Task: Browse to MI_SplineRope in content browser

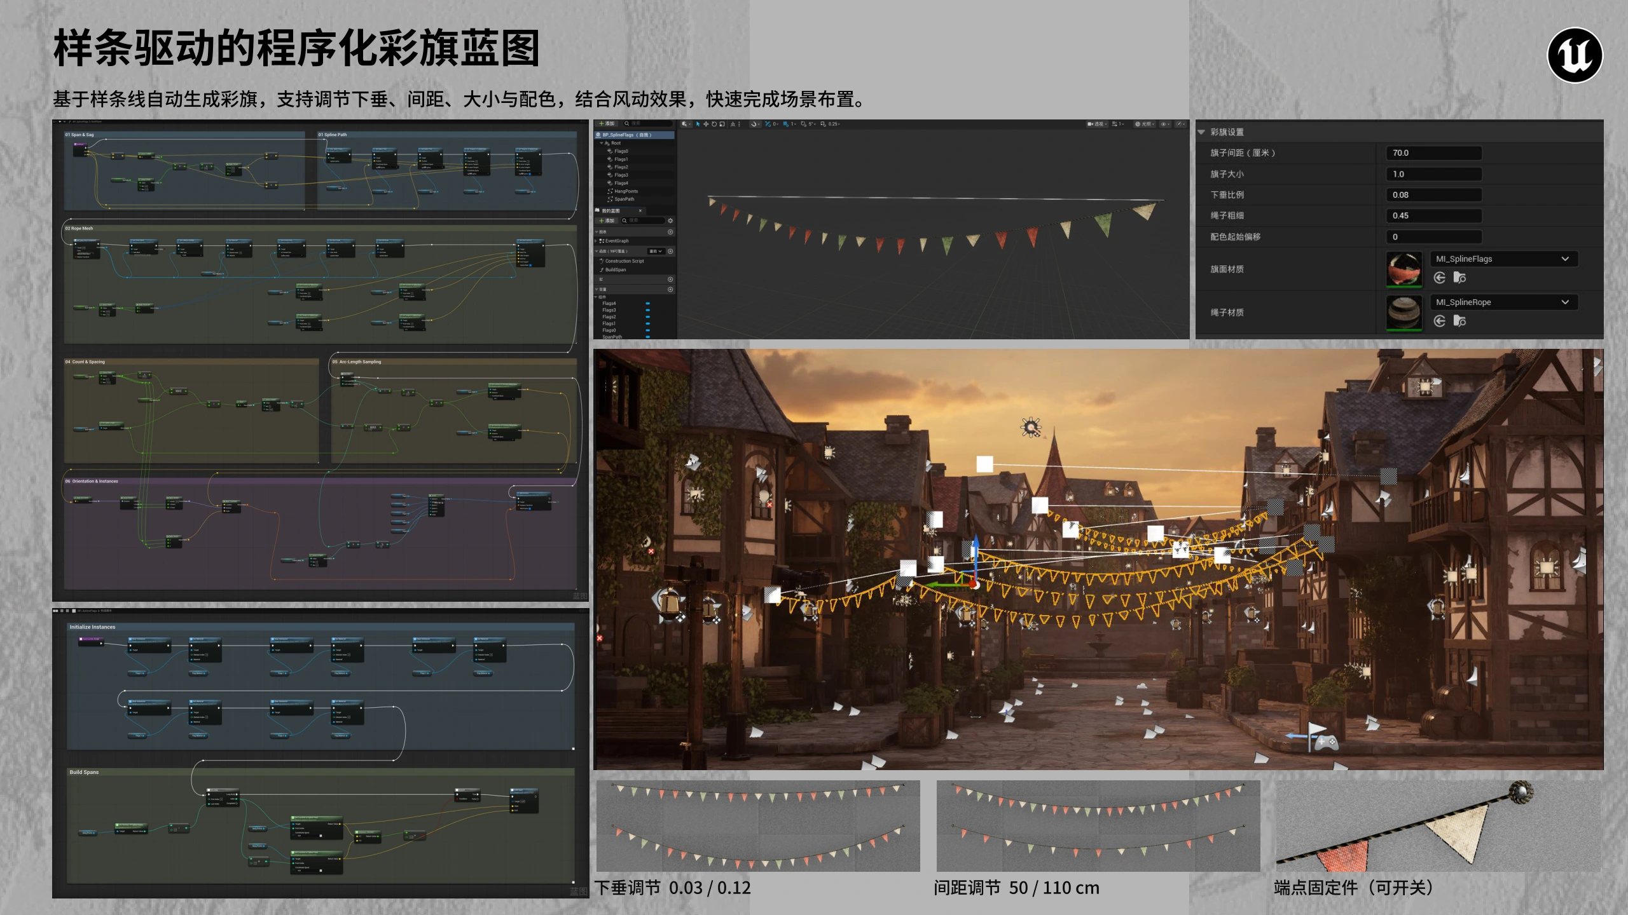Action: pyautogui.click(x=1459, y=321)
